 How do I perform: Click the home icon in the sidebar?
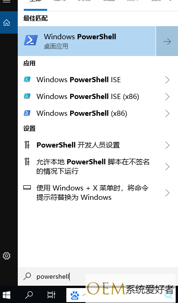7,22
